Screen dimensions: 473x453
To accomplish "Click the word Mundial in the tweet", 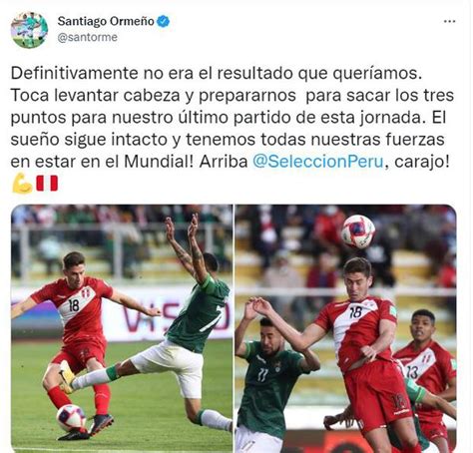I will pyautogui.click(x=159, y=162).
